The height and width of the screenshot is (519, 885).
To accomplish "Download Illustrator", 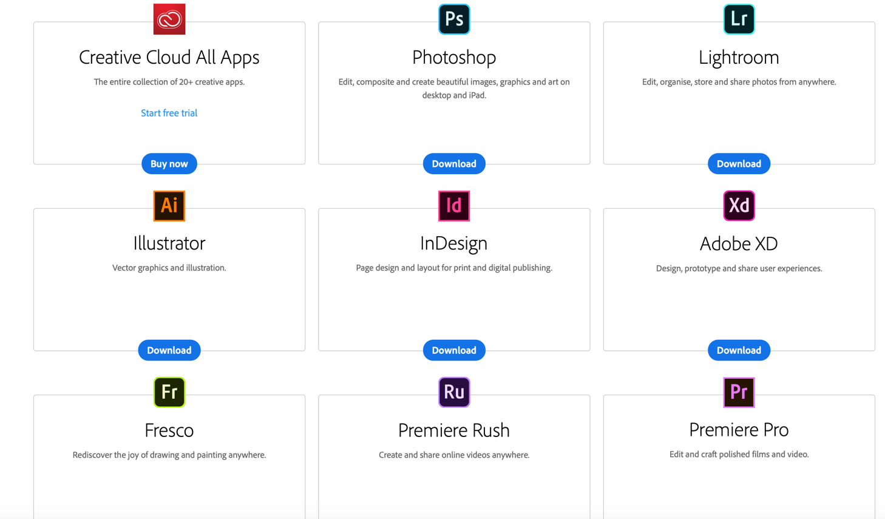I will [x=169, y=350].
